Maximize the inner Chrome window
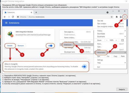 [119, 11]
